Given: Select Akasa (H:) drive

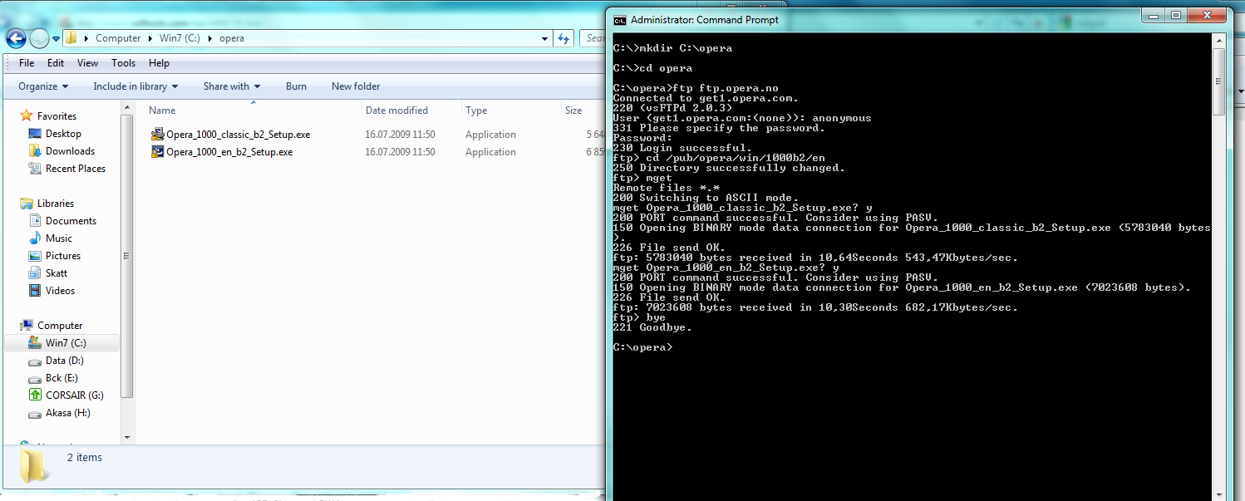Looking at the screenshot, I should point(68,413).
